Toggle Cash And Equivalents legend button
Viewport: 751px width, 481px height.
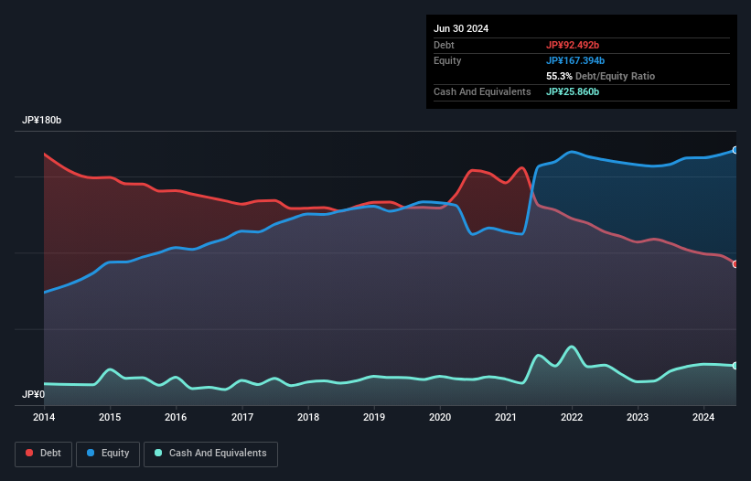pos(210,454)
